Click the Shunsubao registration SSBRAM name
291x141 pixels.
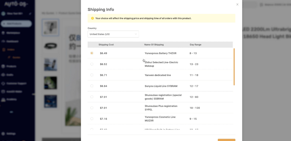(163, 97)
